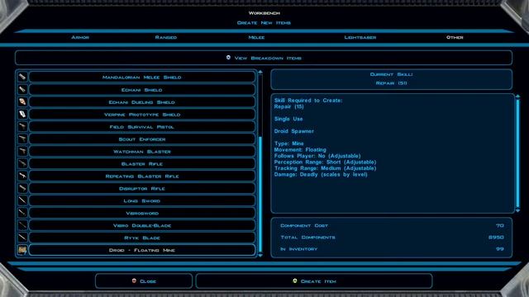This screenshot has height=297, width=529.
Task: Click the 'Skill Required to Create:' text
Action: [x=308, y=101]
